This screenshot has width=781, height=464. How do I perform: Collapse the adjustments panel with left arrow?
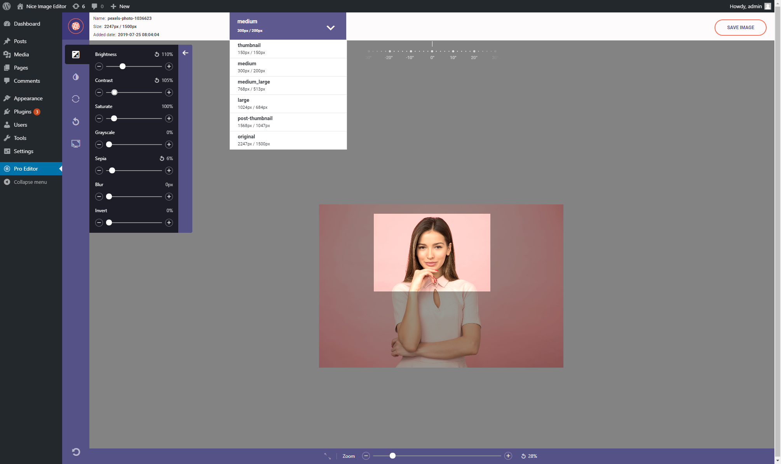pos(185,53)
